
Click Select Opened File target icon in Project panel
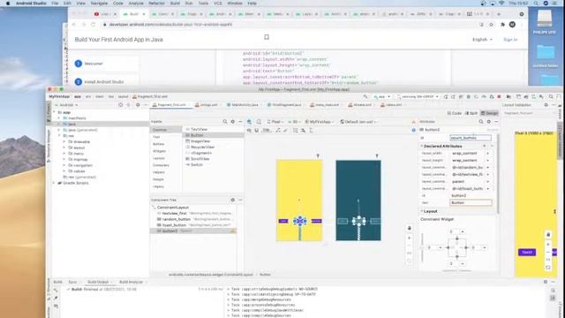(121, 105)
